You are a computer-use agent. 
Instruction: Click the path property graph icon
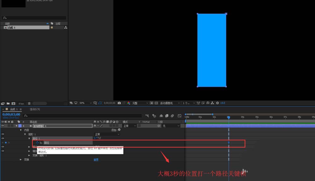point(41,143)
